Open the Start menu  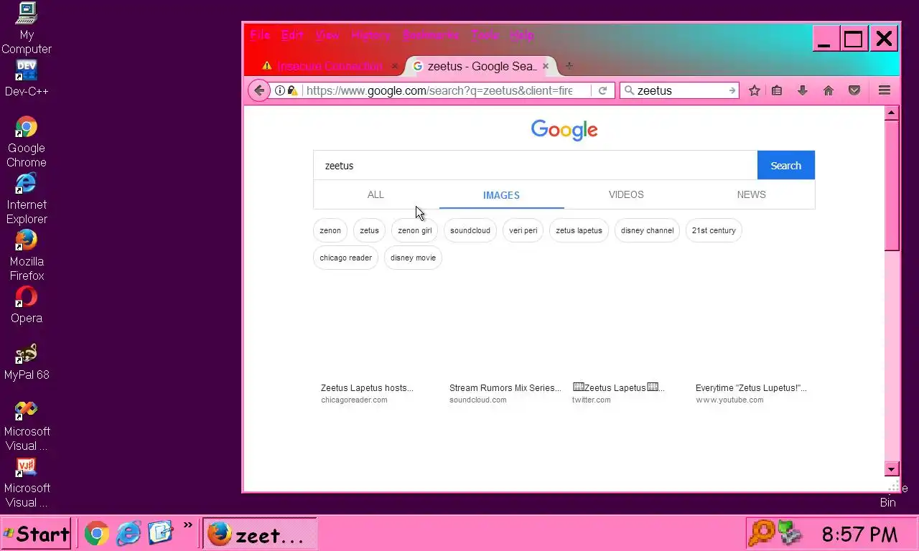36,533
